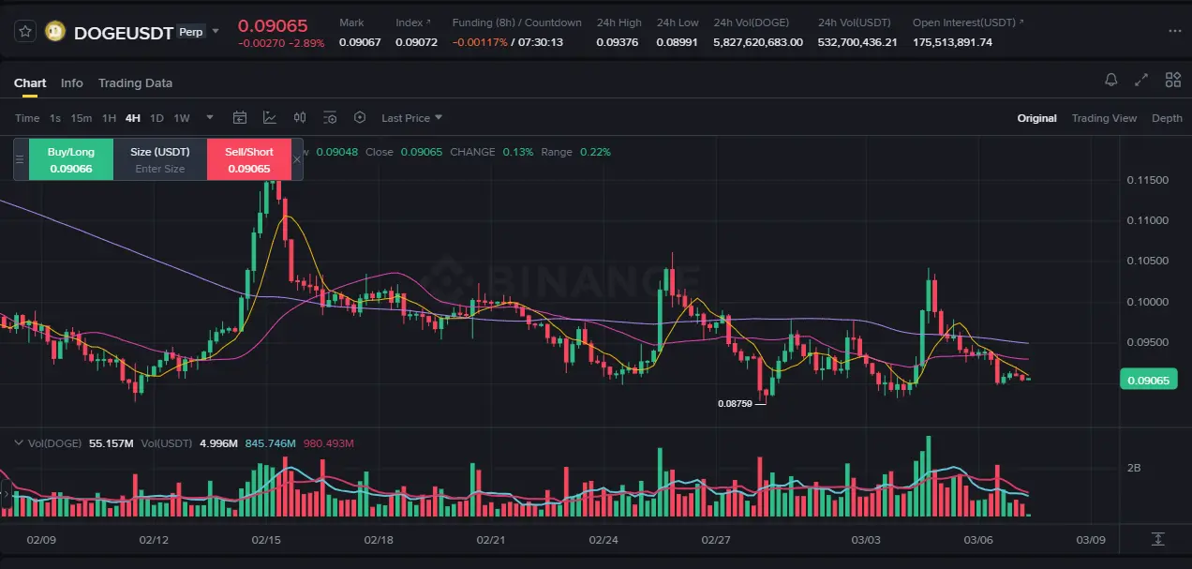
Task: Click the 24h Vol(USDT) value 532,700,436.21
Action: click(x=857, y=42)
